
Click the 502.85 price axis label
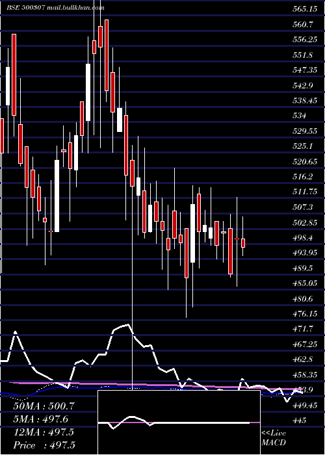pyautogui.click(x=304, y=222)
